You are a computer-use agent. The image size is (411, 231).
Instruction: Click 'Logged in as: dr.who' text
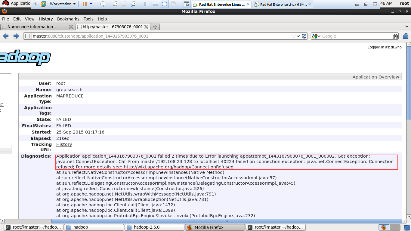[385, 47]
